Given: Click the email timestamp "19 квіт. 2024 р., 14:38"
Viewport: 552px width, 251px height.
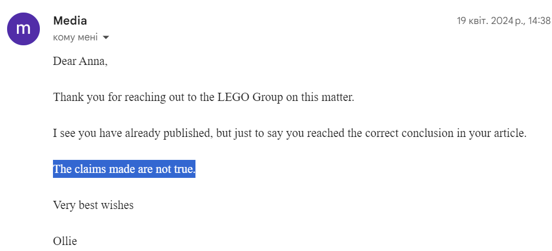Looking at the screenshot, I should pyautogui.click(x=503, y=21).
